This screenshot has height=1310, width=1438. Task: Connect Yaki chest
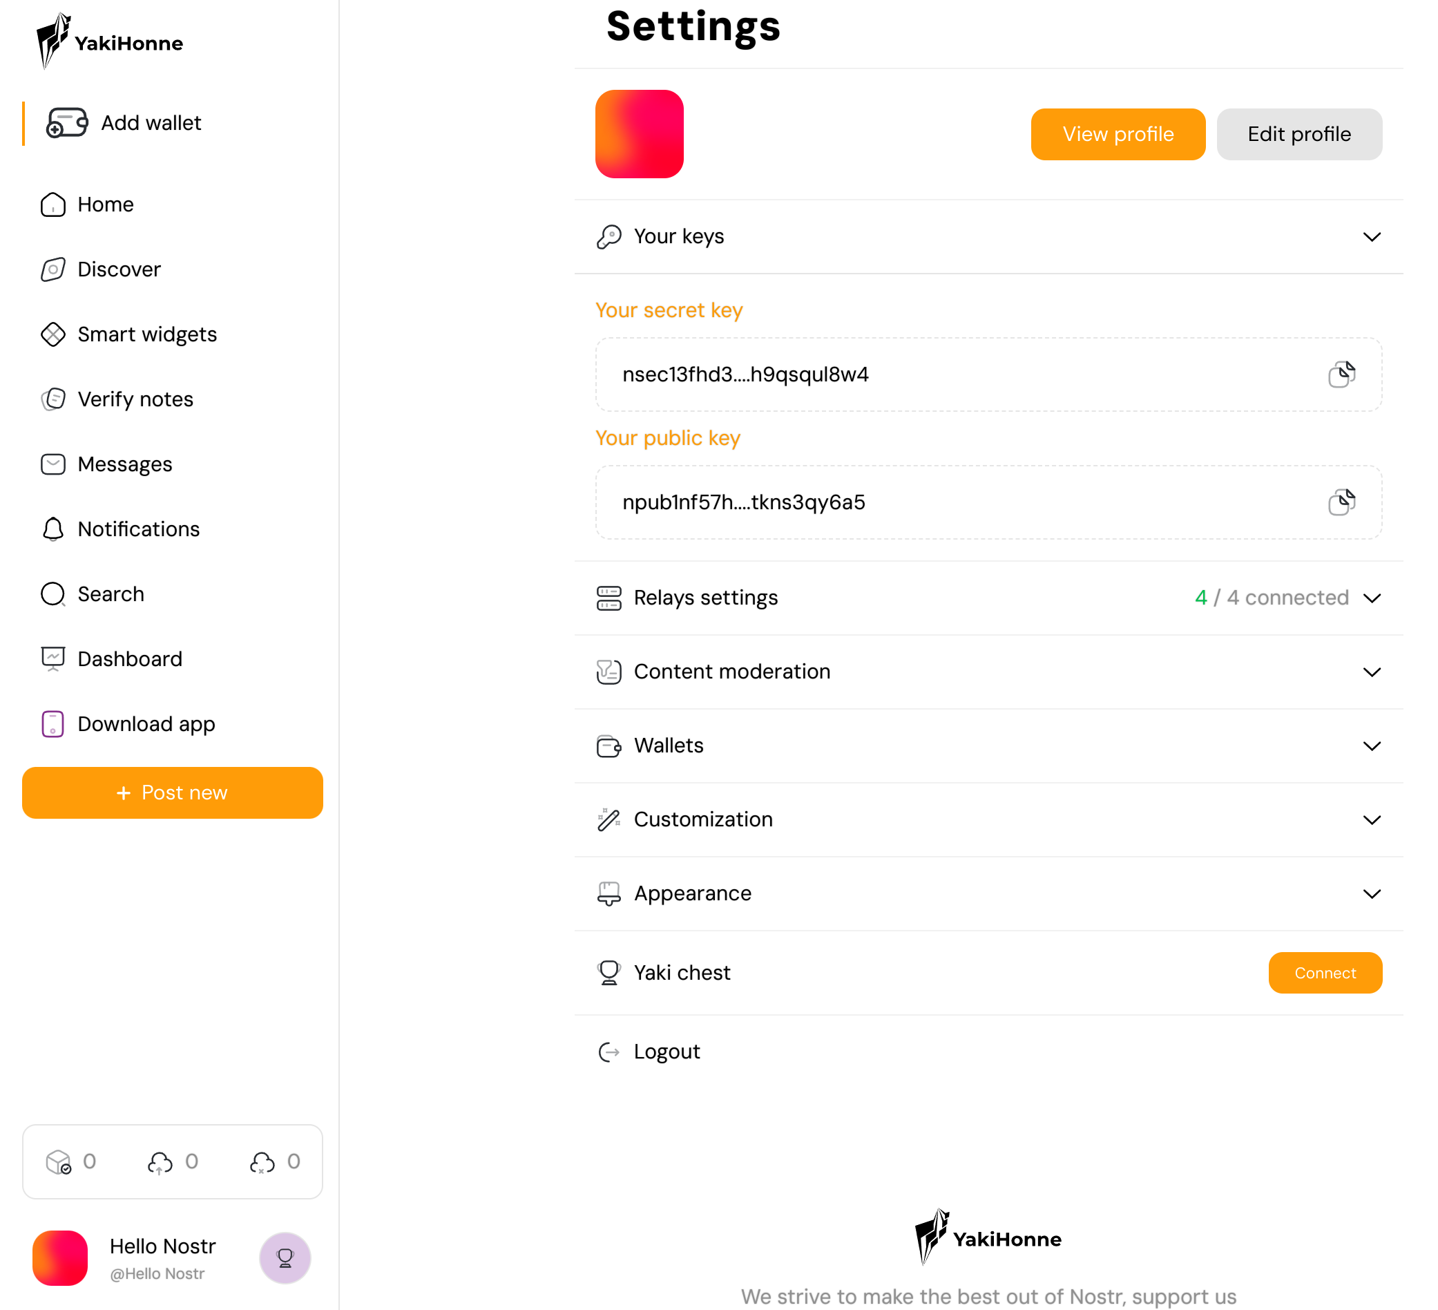tap(1325, 974)
